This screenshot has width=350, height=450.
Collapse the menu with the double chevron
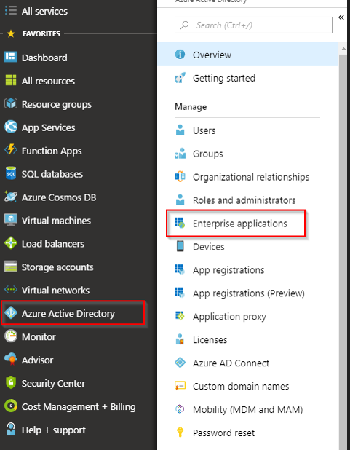(341, 17)
